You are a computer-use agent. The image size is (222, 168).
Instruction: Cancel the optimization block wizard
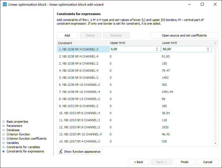point(208,162)
